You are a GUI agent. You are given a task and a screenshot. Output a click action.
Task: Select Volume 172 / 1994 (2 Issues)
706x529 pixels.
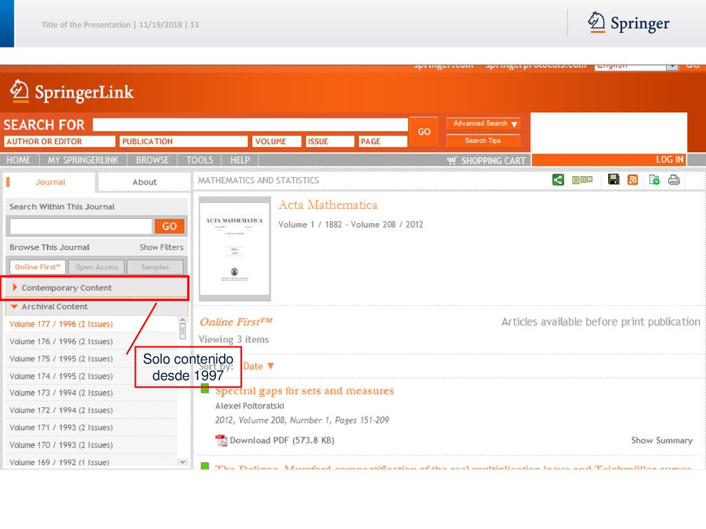tap(61, 411)
